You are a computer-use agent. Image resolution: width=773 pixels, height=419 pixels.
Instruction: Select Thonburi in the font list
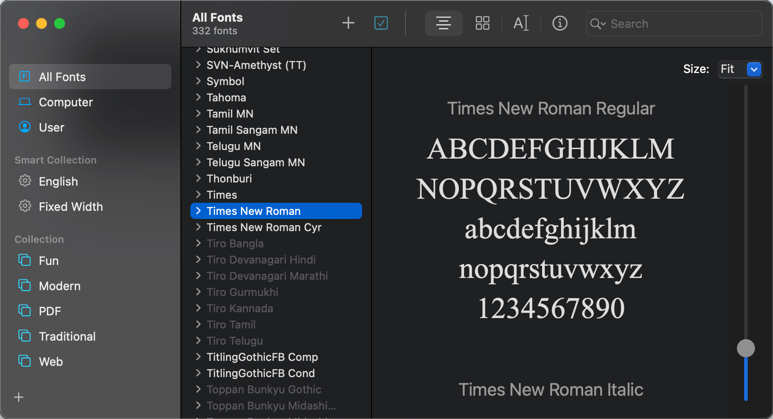coord(276,178)
